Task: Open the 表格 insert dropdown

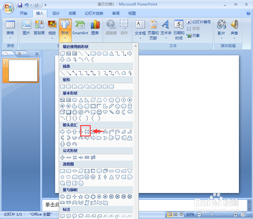Action: click(x=10, y=30)
